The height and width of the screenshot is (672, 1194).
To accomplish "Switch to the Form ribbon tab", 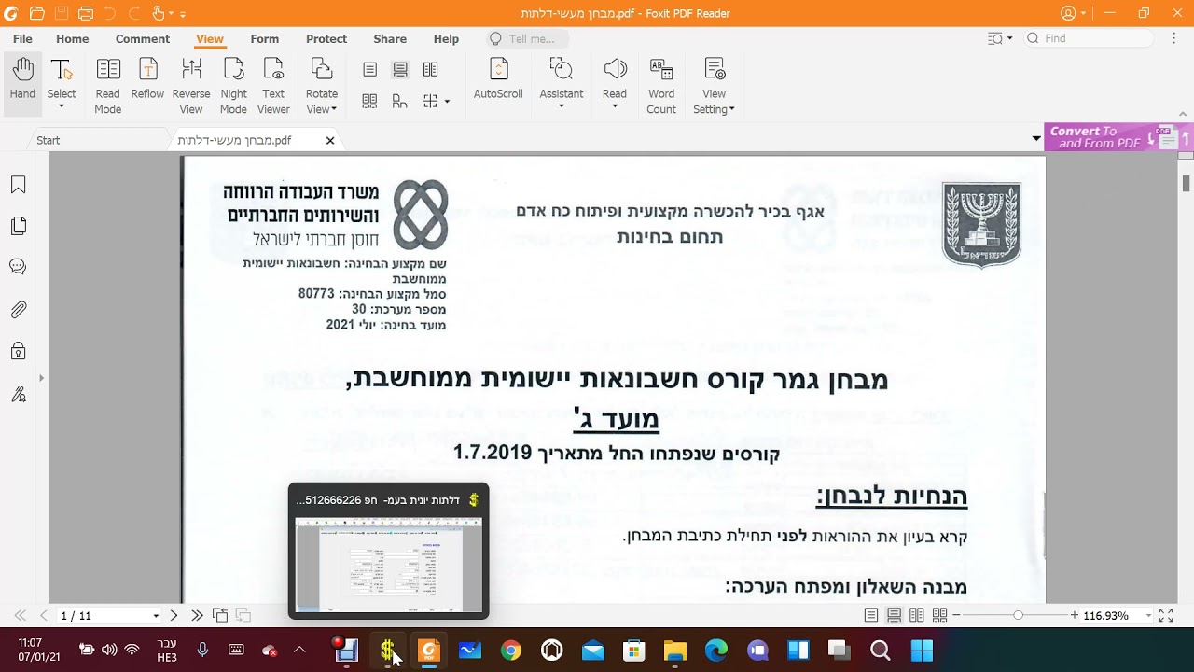I will click(x=265, y=39).
